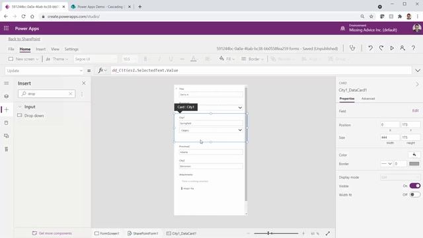Open the Border color swatch
Viewport: 423px width, 238px height.
pos(414,163)
